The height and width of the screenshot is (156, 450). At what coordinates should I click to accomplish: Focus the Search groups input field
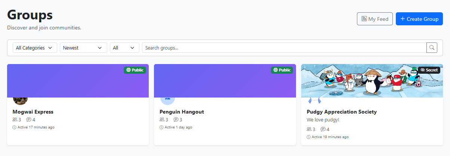[x=284, y=48]
